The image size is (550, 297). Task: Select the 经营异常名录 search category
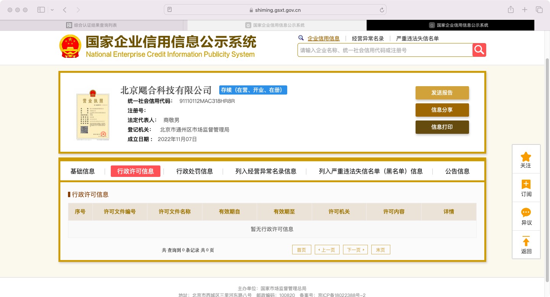(x=368, y=39)
